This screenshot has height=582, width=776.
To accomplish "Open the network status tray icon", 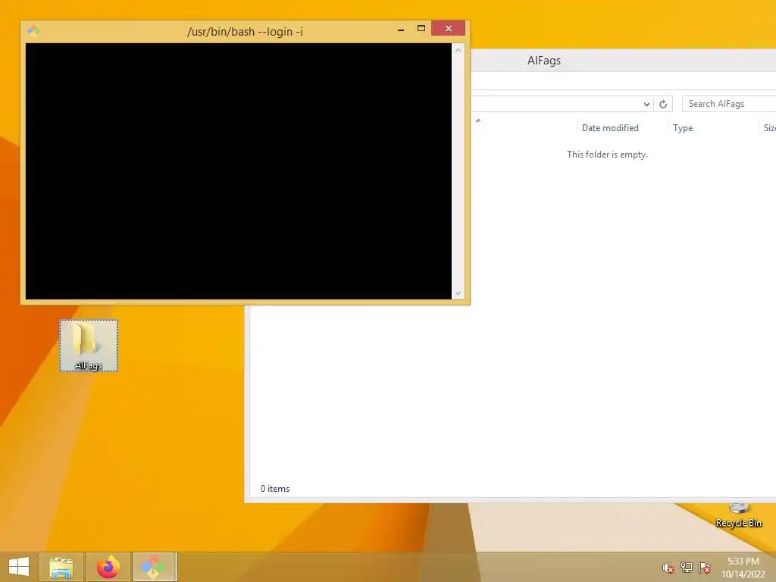I will click(687, 567).
